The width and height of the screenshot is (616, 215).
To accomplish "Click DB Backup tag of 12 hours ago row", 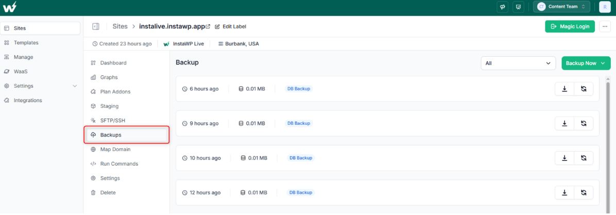I will tap(301, 193).
